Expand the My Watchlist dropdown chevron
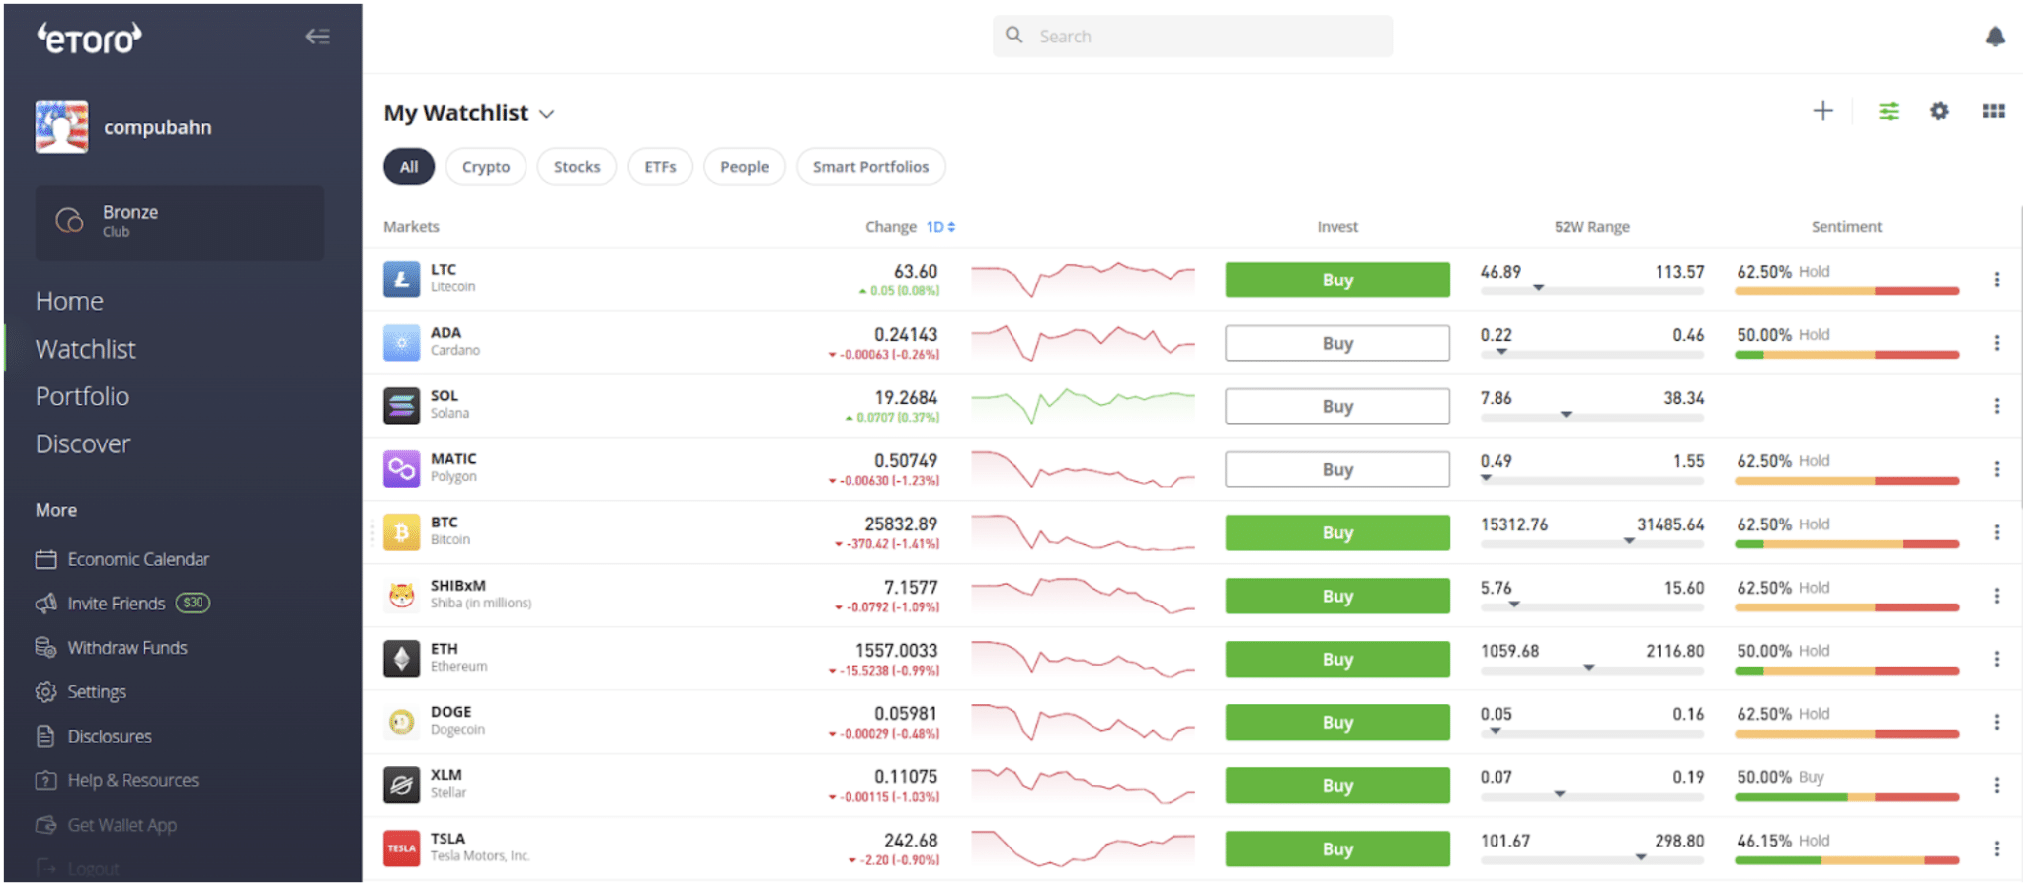 tap(547, 114)
